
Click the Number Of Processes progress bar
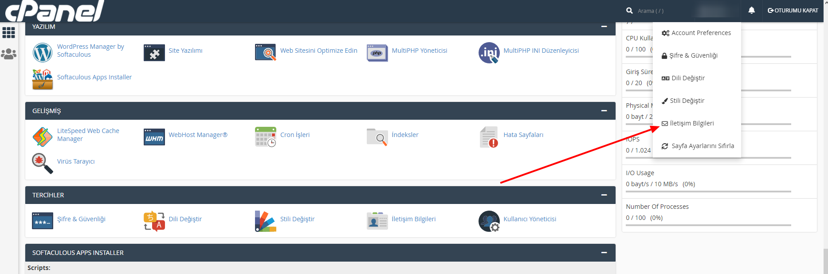click(x=708, y=225)
